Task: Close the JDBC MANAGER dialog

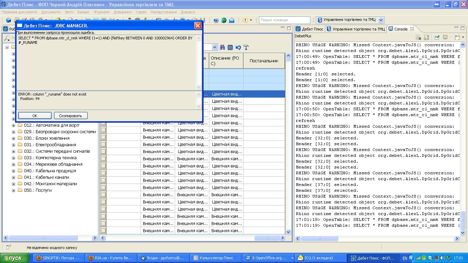Action: pos(198,26)
